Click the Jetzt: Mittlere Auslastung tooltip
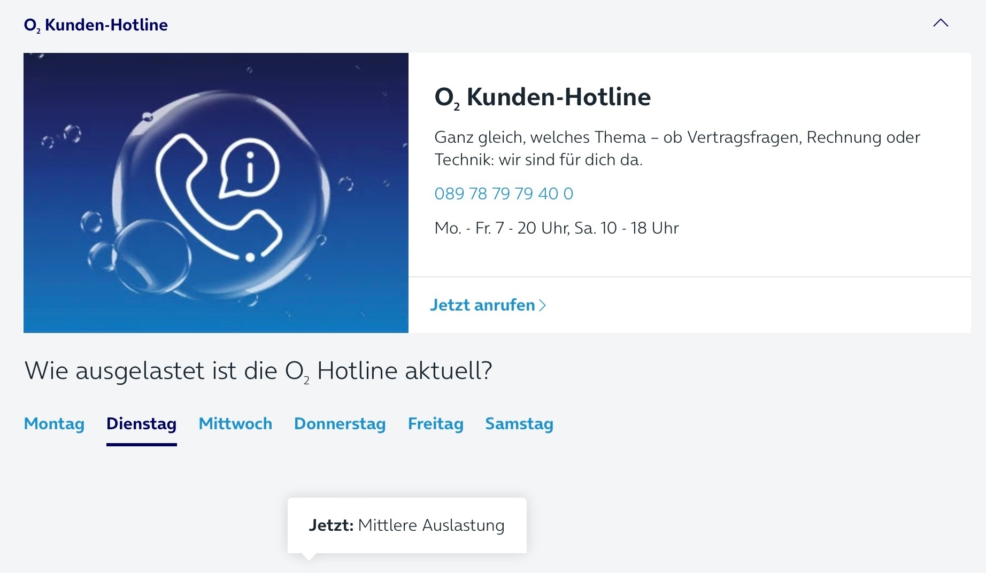The height and width of the screenshot is (573, 986). point(407,525)
